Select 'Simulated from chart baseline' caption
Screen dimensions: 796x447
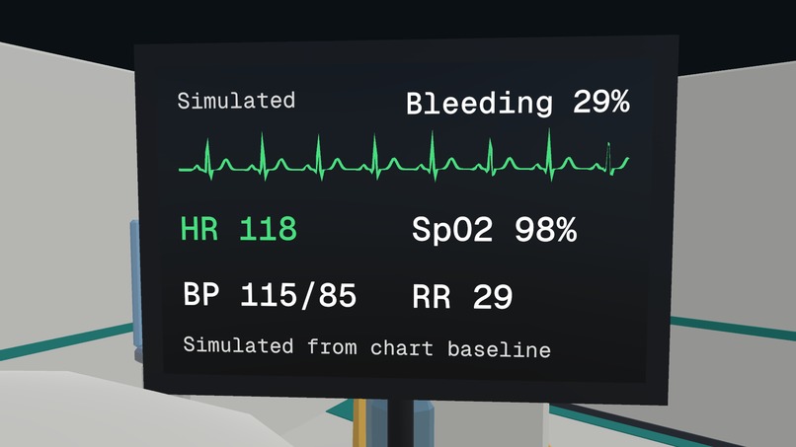(367, 347)
